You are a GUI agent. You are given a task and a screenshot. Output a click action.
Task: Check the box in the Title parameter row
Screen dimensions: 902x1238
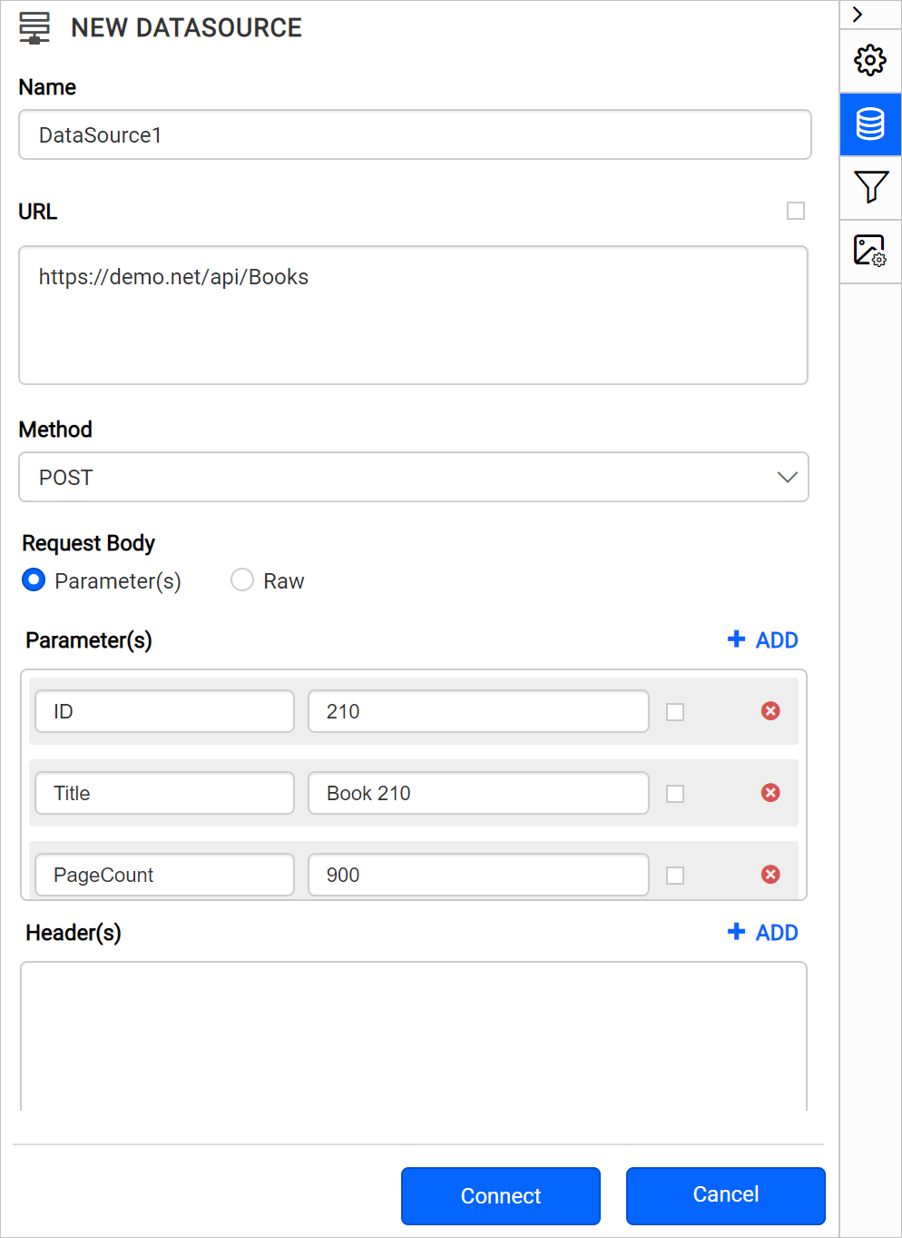point(675,794)
